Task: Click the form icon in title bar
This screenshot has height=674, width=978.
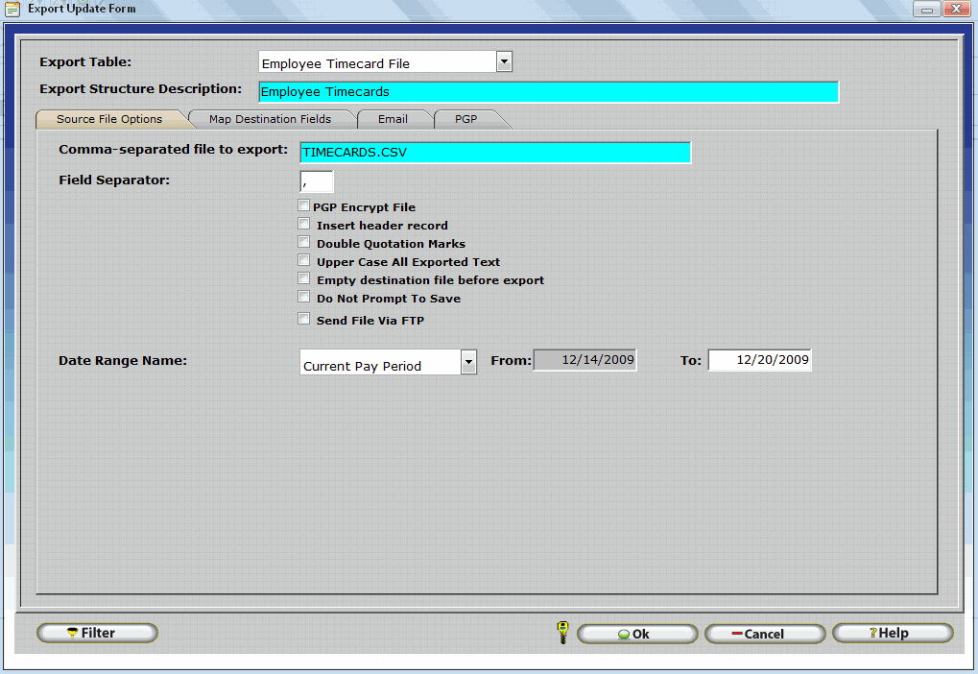Action: point(12,9)
